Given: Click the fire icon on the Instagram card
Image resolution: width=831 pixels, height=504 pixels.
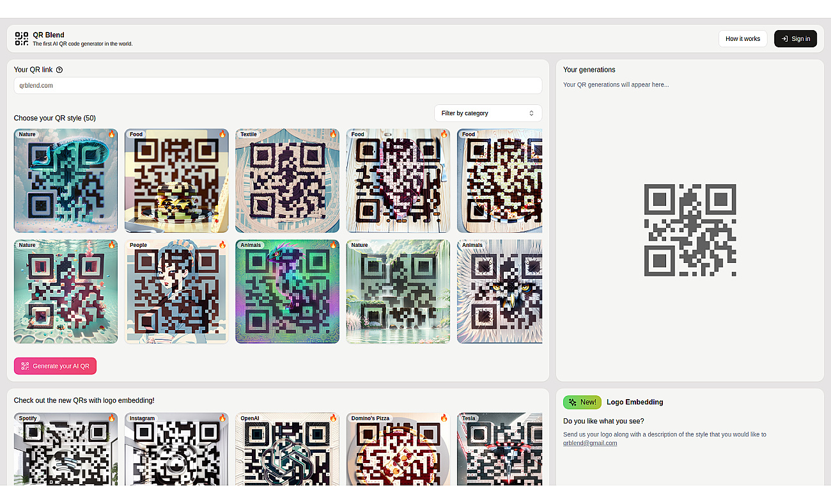Looking at the screenshot, I should tap(222, 418).
